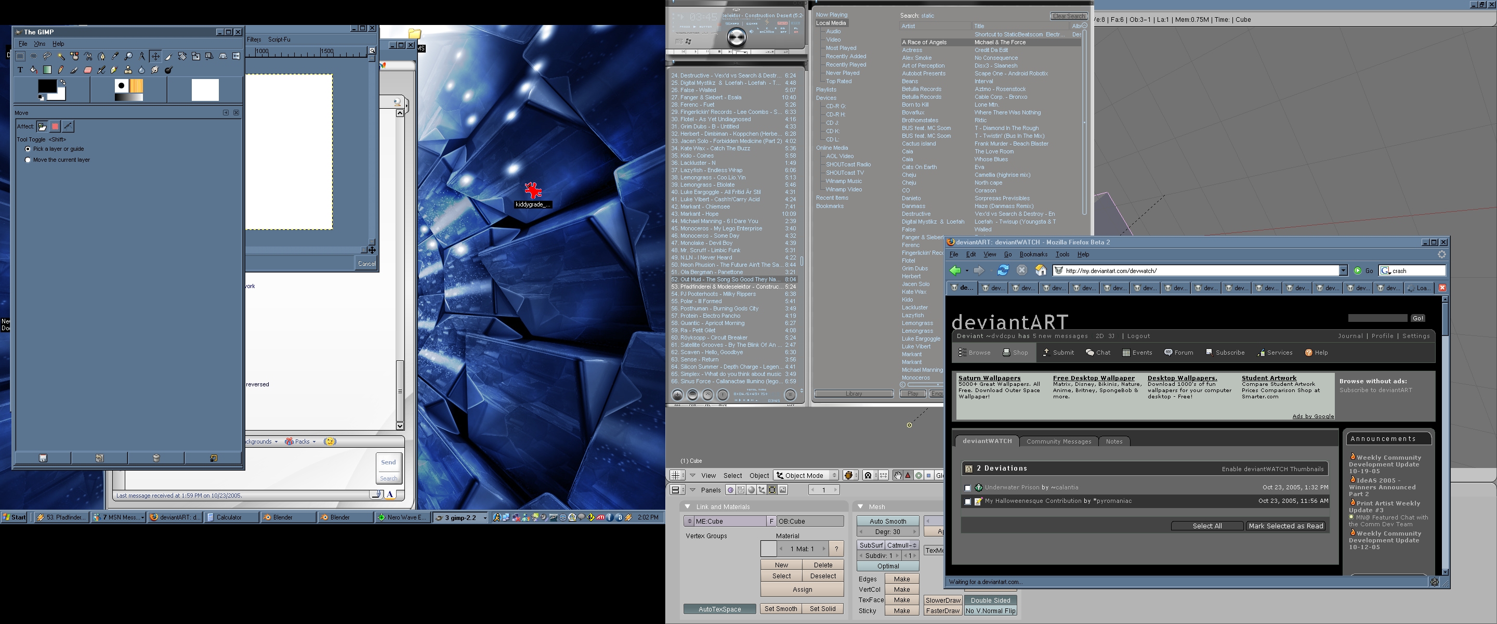The width and height of the screenshot is (1497, 624).
Task: Select the Text tool in GIMP
Action: coord(20,70)
